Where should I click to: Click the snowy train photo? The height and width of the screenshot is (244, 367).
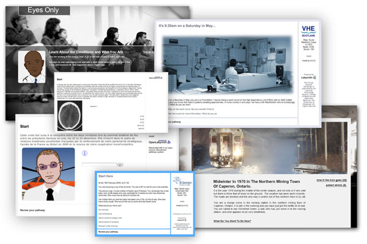(x=269, y=151)
